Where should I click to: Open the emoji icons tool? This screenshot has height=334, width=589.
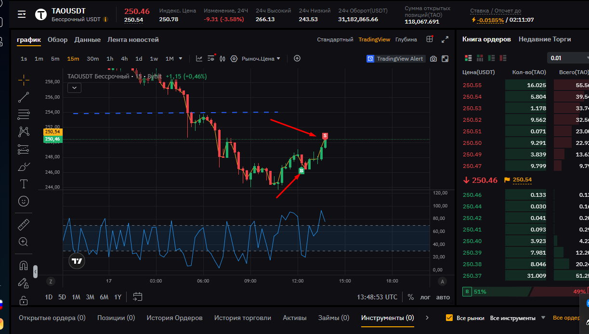(23, 201)
